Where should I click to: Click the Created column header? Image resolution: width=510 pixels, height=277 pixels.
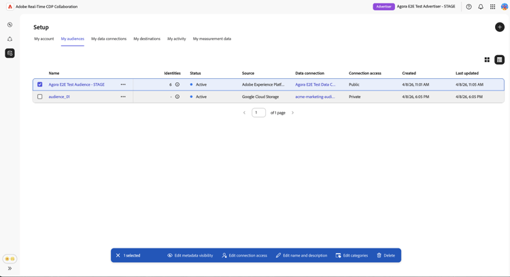click(409, 74)
